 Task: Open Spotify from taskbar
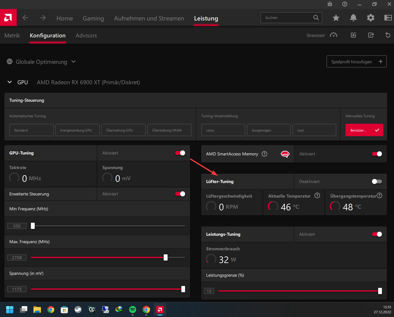click(x=133, y=310)
